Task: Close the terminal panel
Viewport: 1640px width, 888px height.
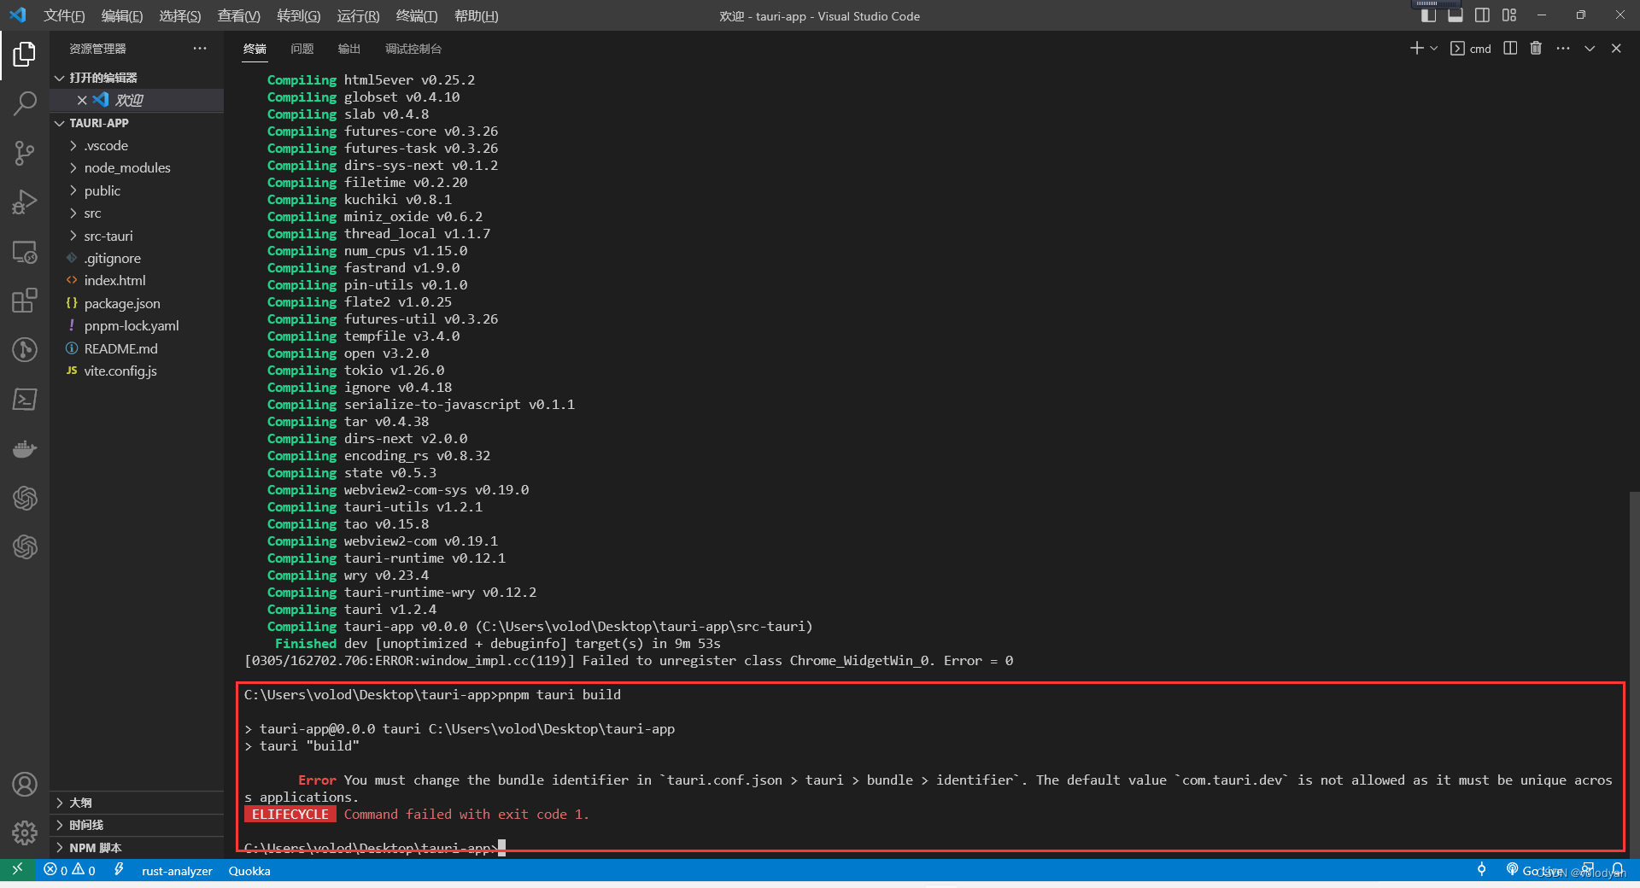Action: point(1616,49)
